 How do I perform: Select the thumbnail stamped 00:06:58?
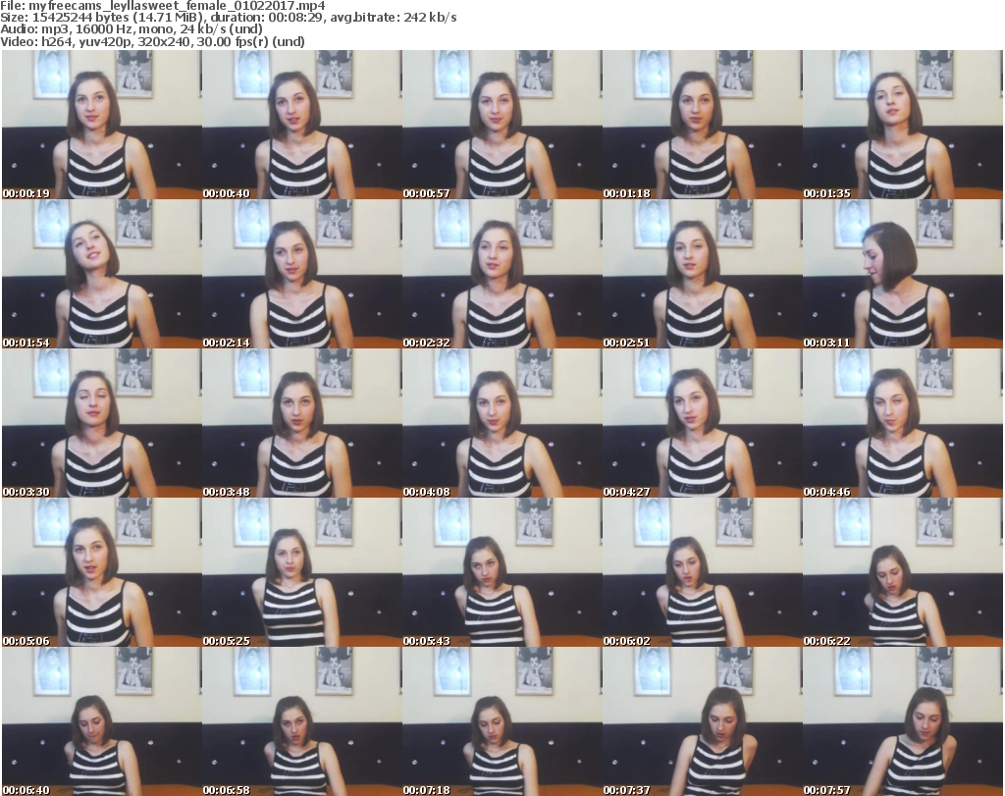tap(302, 721)
